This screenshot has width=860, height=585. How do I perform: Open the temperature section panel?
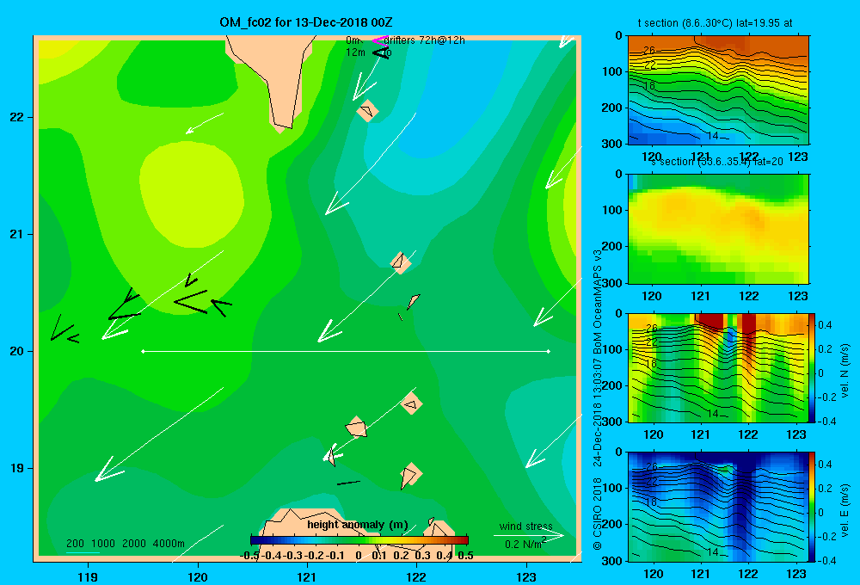point(718,89)
